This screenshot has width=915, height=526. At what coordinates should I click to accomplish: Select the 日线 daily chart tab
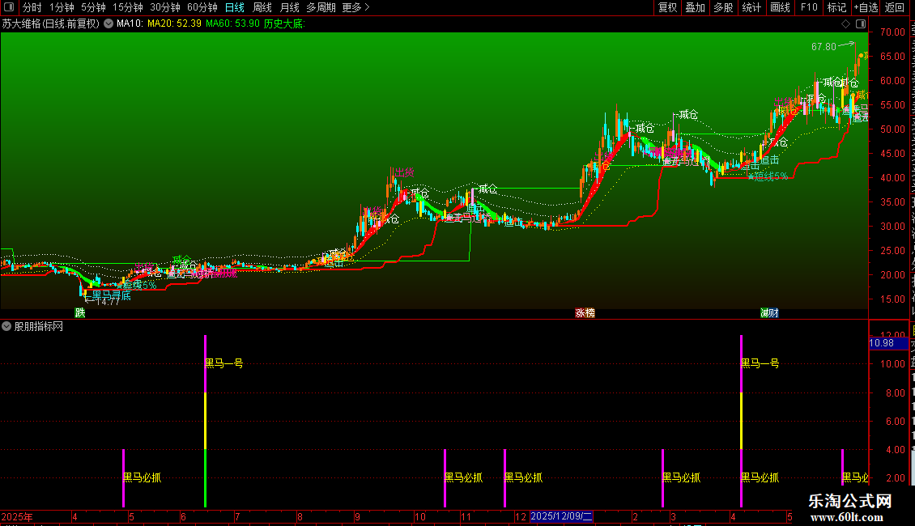pos(235,7)
